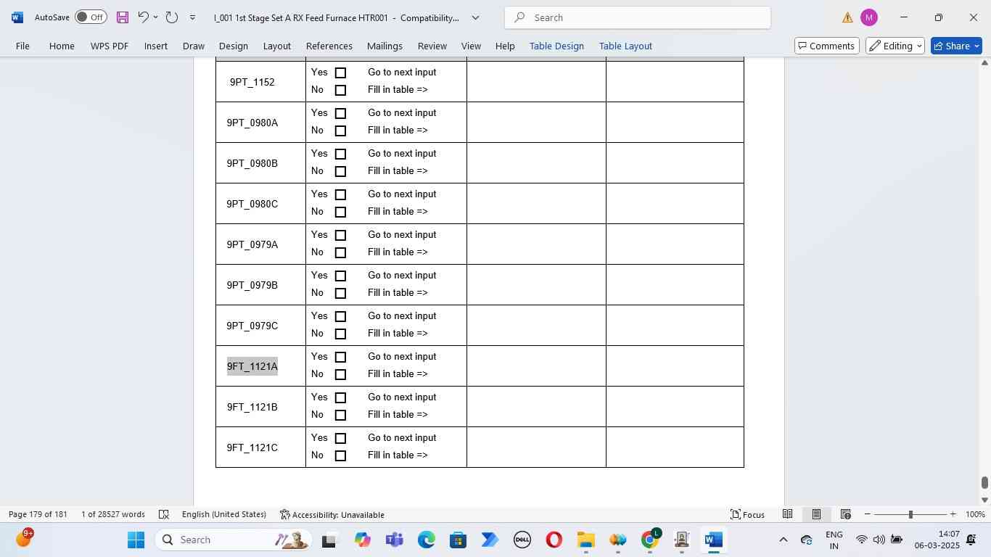Switch to the References tab
Viewport: 991px width, 557px height.
[329, 46]
